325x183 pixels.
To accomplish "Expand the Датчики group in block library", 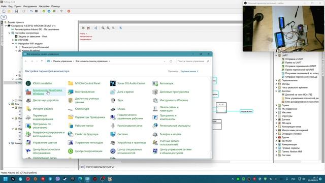I will click(x=276, y=120).
